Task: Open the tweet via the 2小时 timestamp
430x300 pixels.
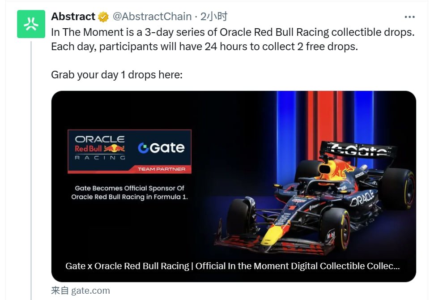Action: [x=214, y=17]
